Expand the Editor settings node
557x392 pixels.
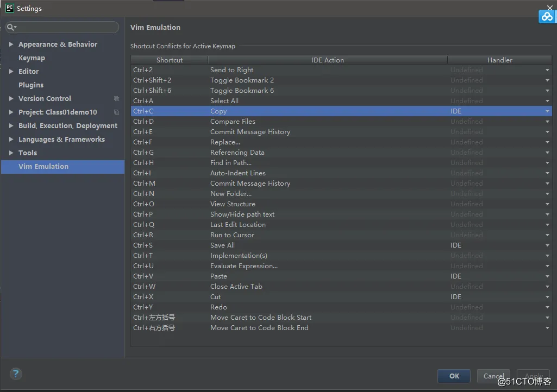pos(11,72)
